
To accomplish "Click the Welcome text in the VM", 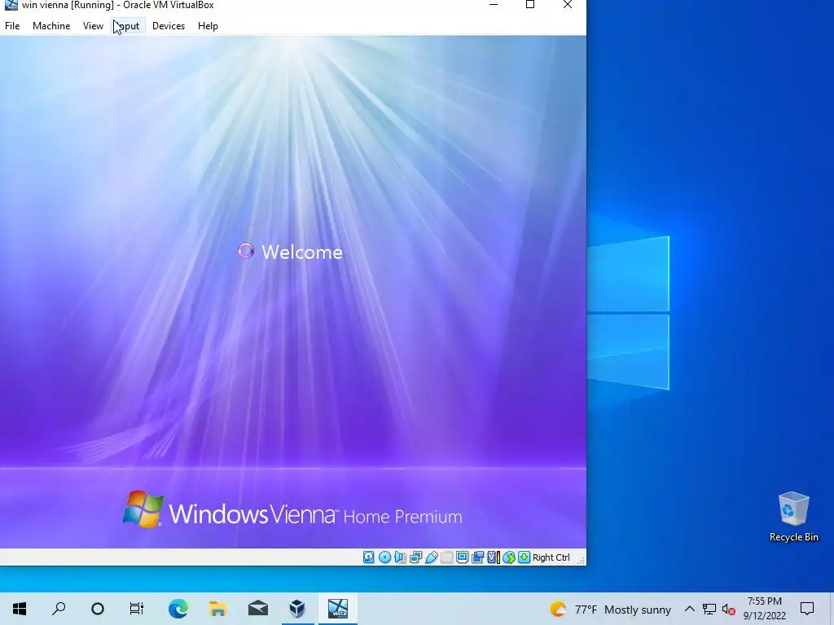I will tap(301, 252).
